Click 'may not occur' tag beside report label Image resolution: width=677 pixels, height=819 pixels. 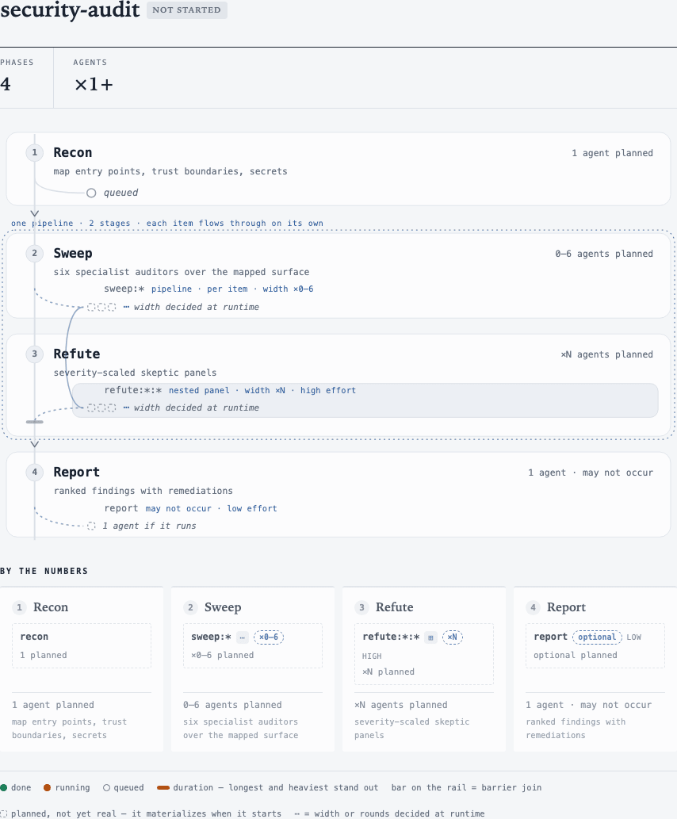(178, 508)
